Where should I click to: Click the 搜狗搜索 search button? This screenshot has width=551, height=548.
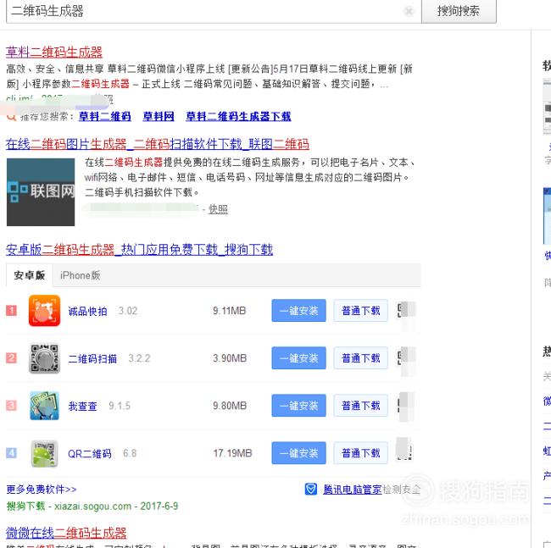coord(459,11)
